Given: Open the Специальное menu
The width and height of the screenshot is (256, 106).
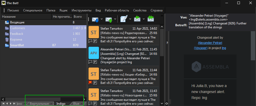Looking at the screenshot, I should click(33, 10).
